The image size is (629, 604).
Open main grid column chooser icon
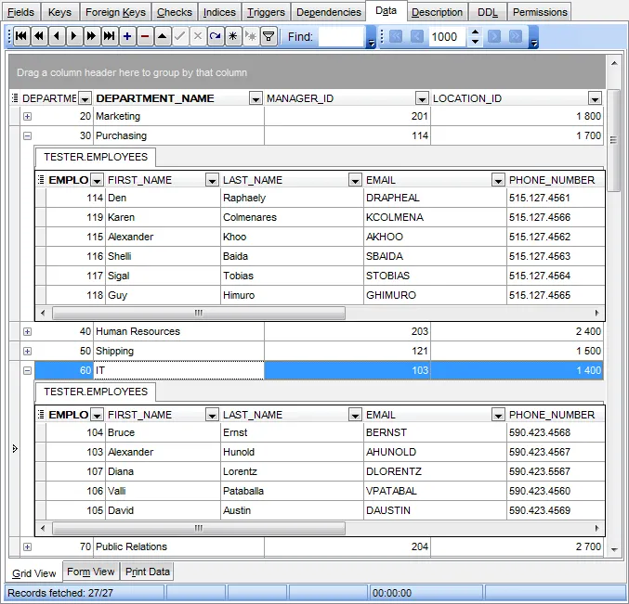pyautogui.click(x=15, y=98)
